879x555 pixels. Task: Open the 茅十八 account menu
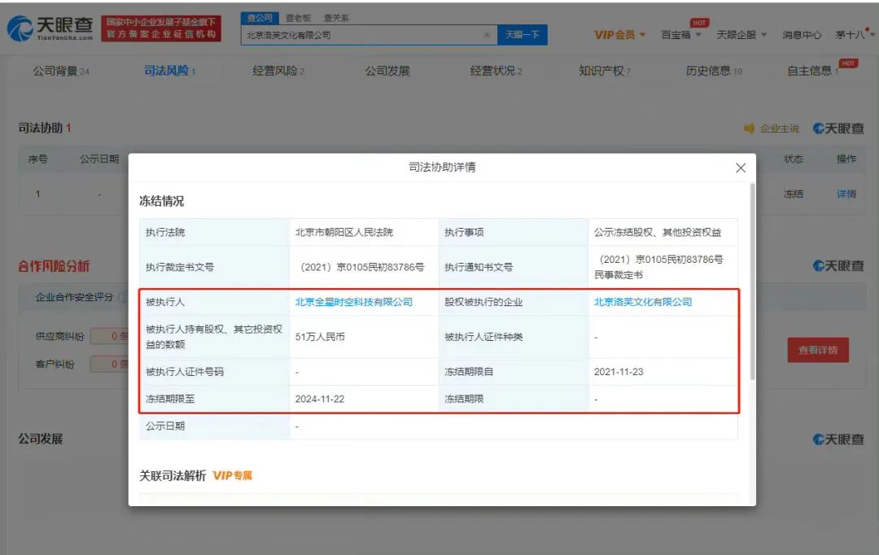pyautogui.click(x=846, y=34)
